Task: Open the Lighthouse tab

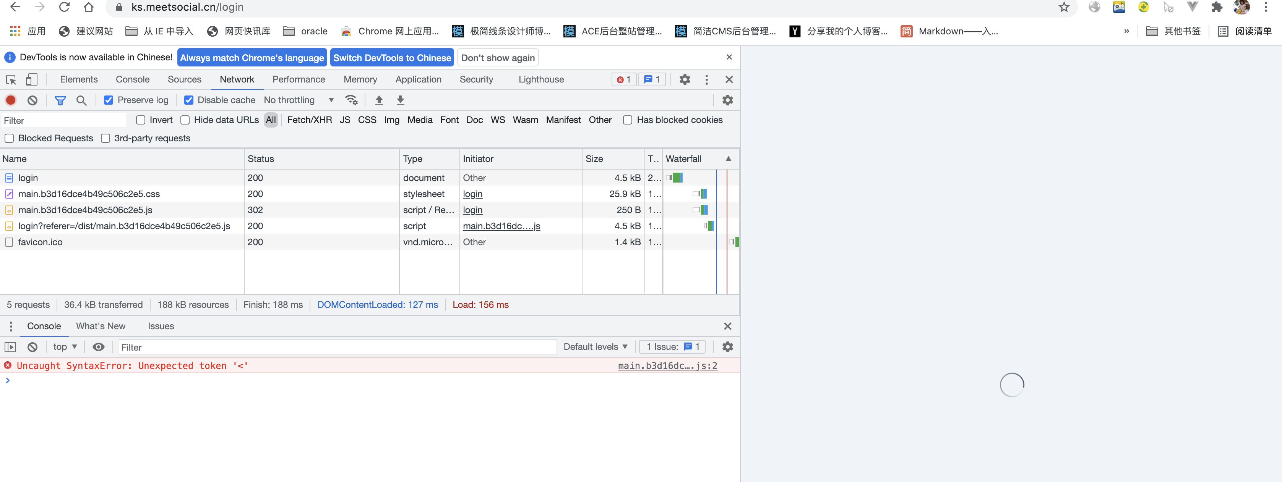Action: (541, 79)
